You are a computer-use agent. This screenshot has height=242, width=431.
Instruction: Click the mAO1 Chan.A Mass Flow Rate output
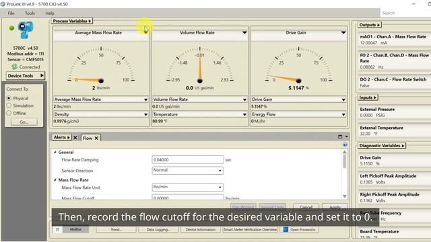[395, 40]
